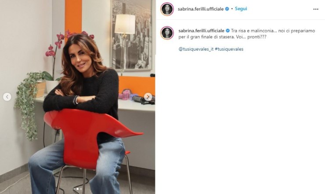Image resolution: width=325 pixels, height=194 pixels.
Task: Click the verified badge beside the caption username
Action: (227, 31)
